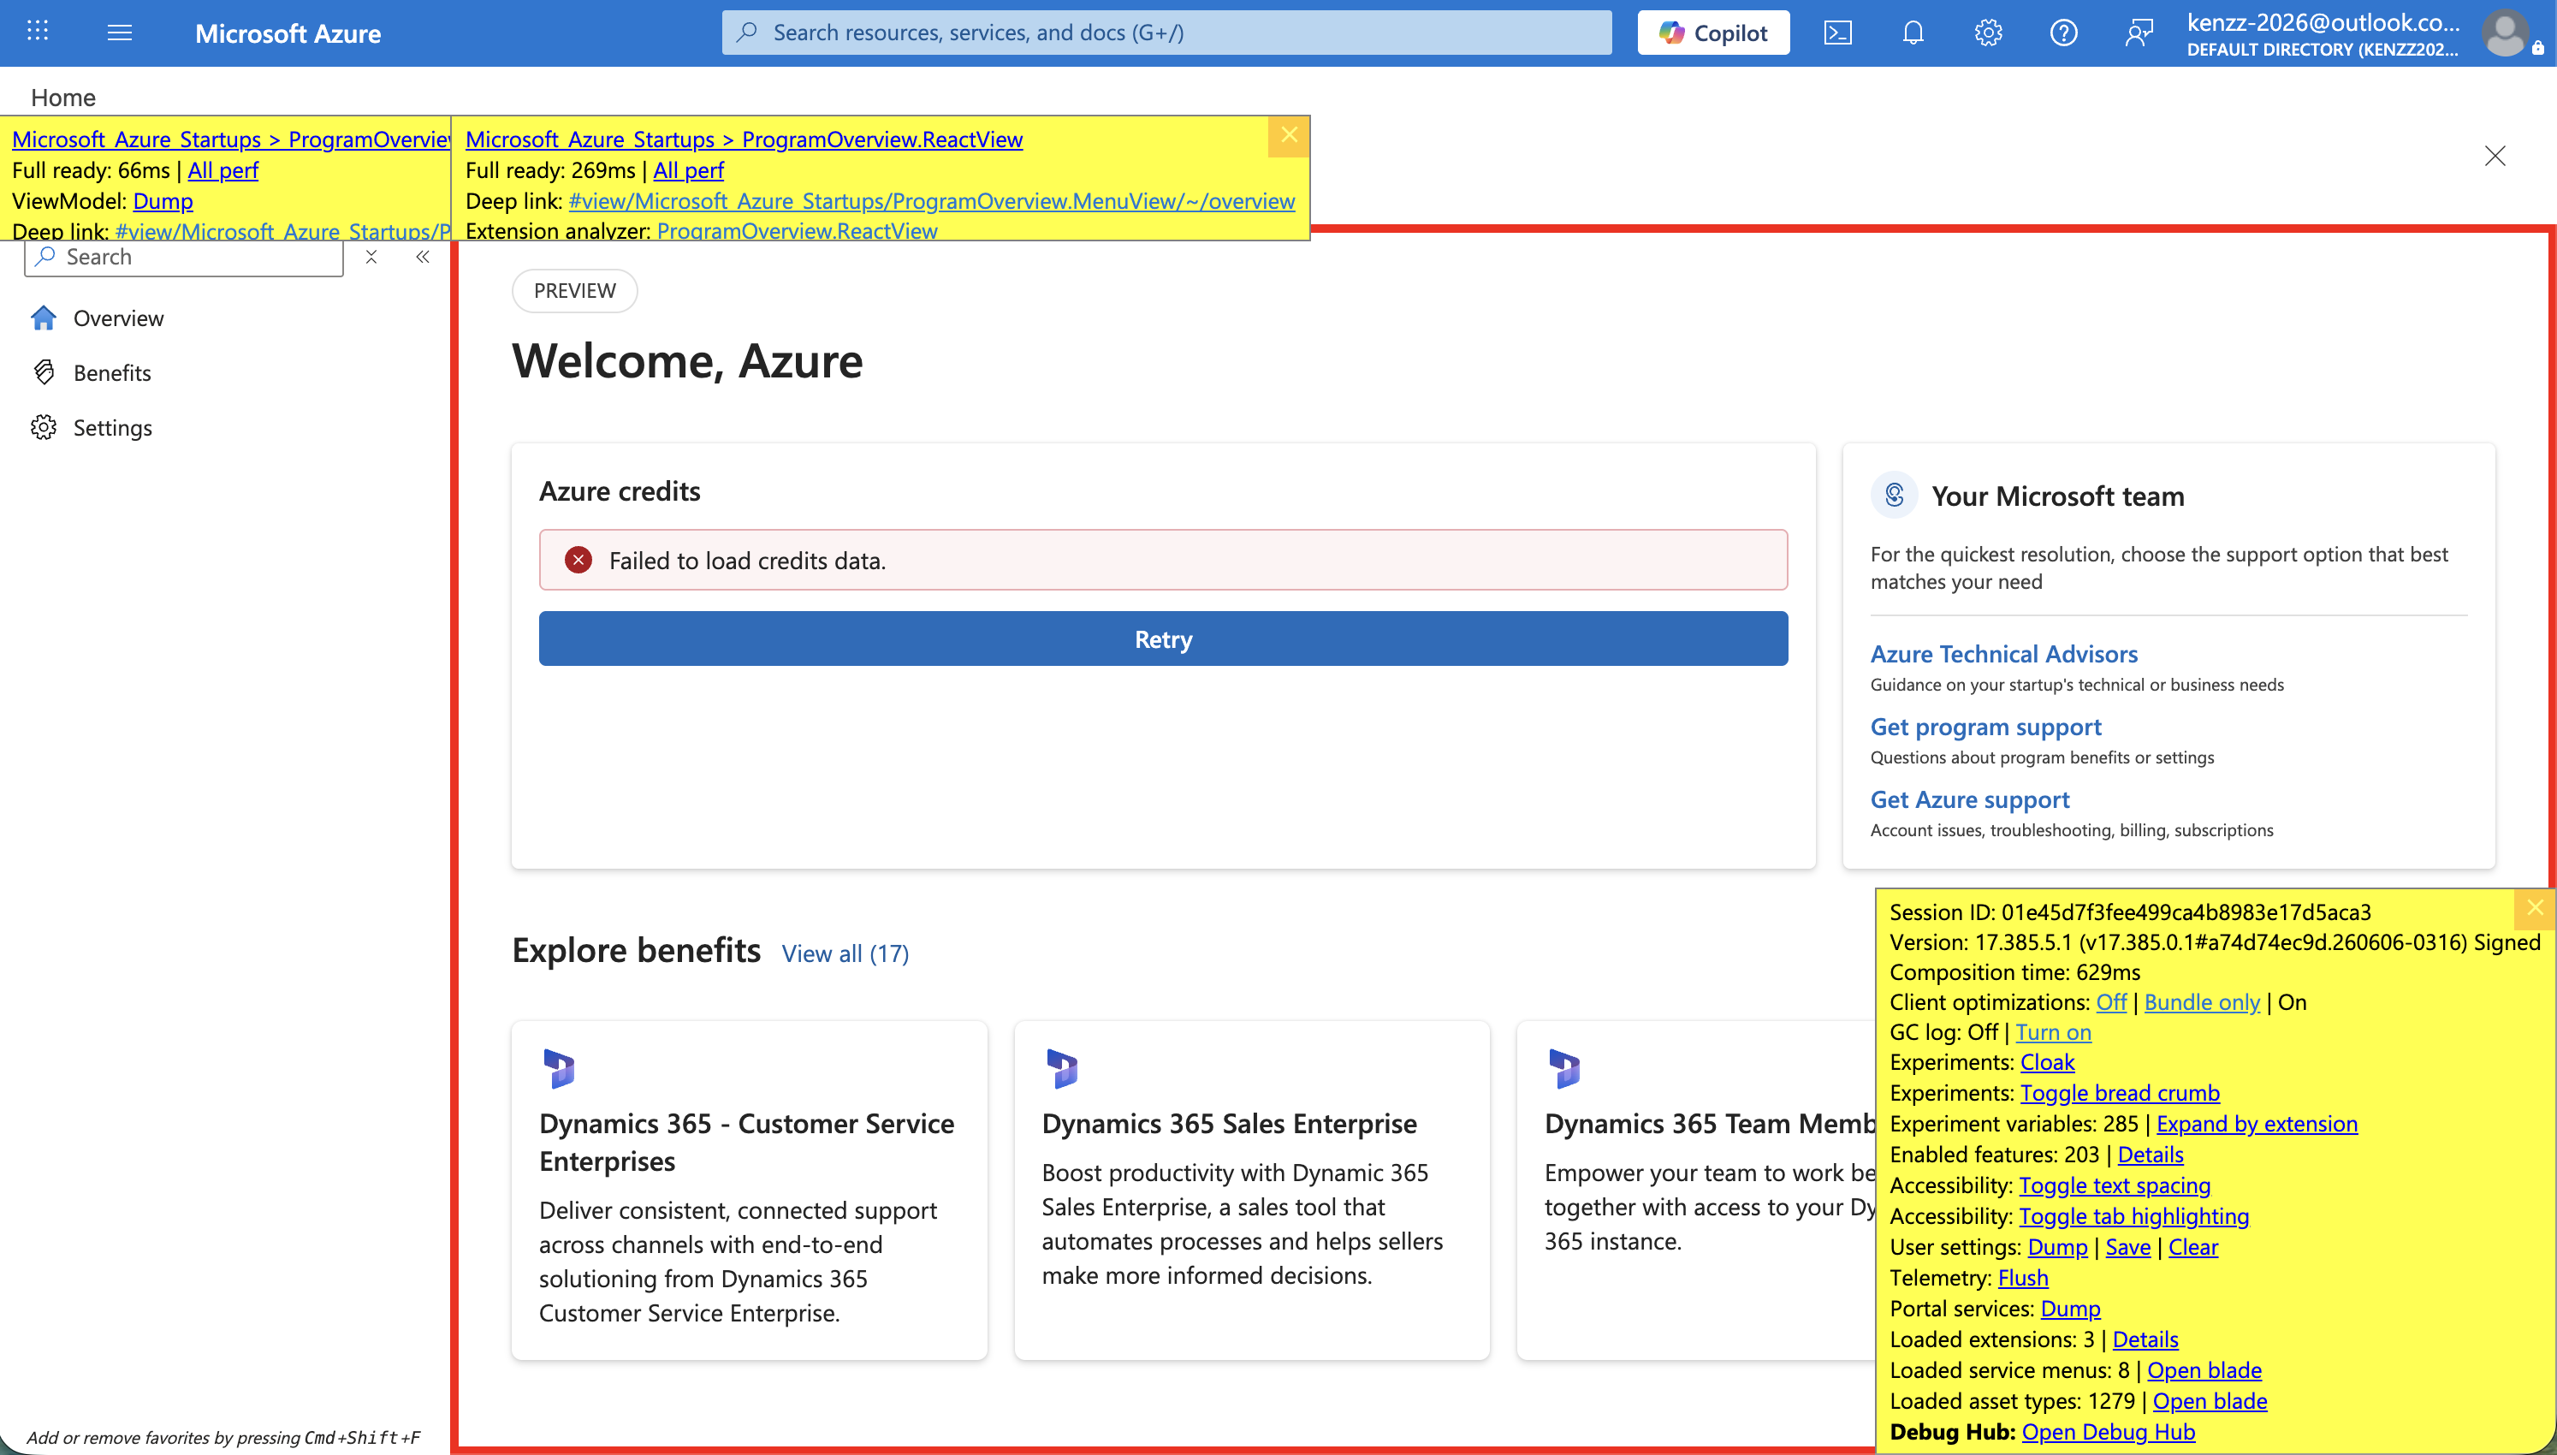Viewport: 2557px width, 1455px height.
Task: Open Details for Loaded extensions
Action: coord(2145,1339)
